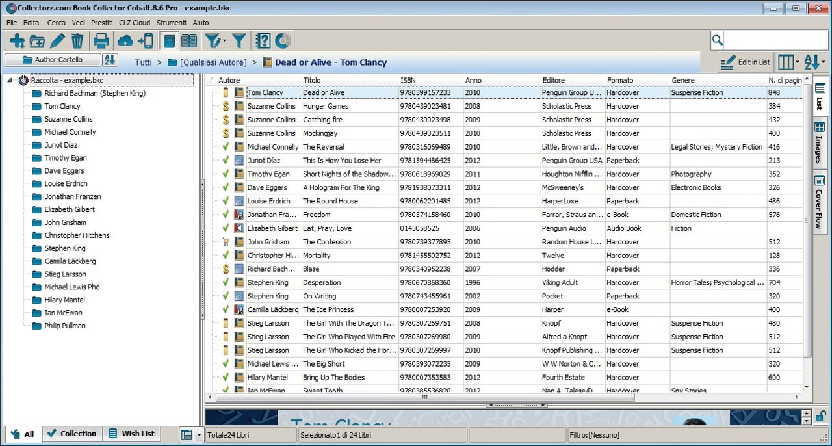Select Richard Bachman (Stephen King) folder

tap(95, 93)
